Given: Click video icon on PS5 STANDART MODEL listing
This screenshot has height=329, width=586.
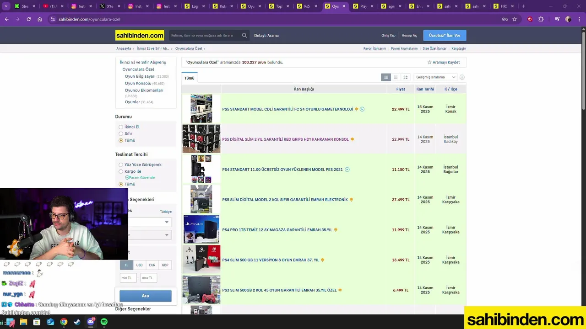Looking at the screenshot, I should 362,109.
